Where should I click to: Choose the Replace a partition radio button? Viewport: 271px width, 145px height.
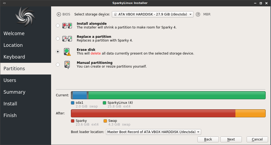tap(58, 39)
